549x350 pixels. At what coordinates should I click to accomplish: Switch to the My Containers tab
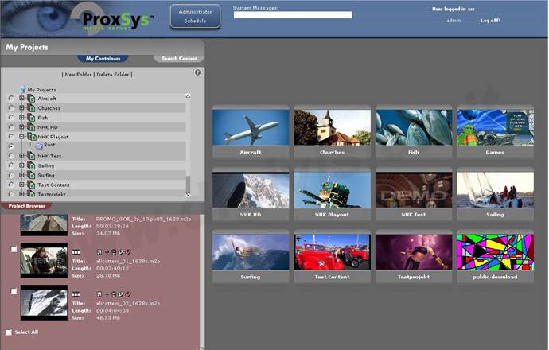point(103,59)
